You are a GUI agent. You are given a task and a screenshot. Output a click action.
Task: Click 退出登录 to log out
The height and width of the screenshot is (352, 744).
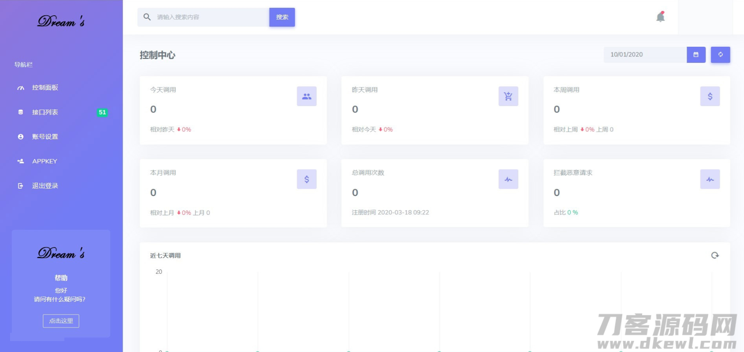point(45,186)
